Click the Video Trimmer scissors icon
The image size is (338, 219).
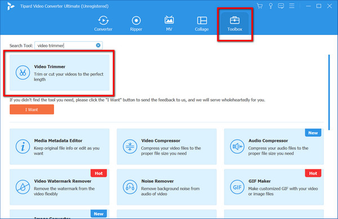[x=23, y=73]
